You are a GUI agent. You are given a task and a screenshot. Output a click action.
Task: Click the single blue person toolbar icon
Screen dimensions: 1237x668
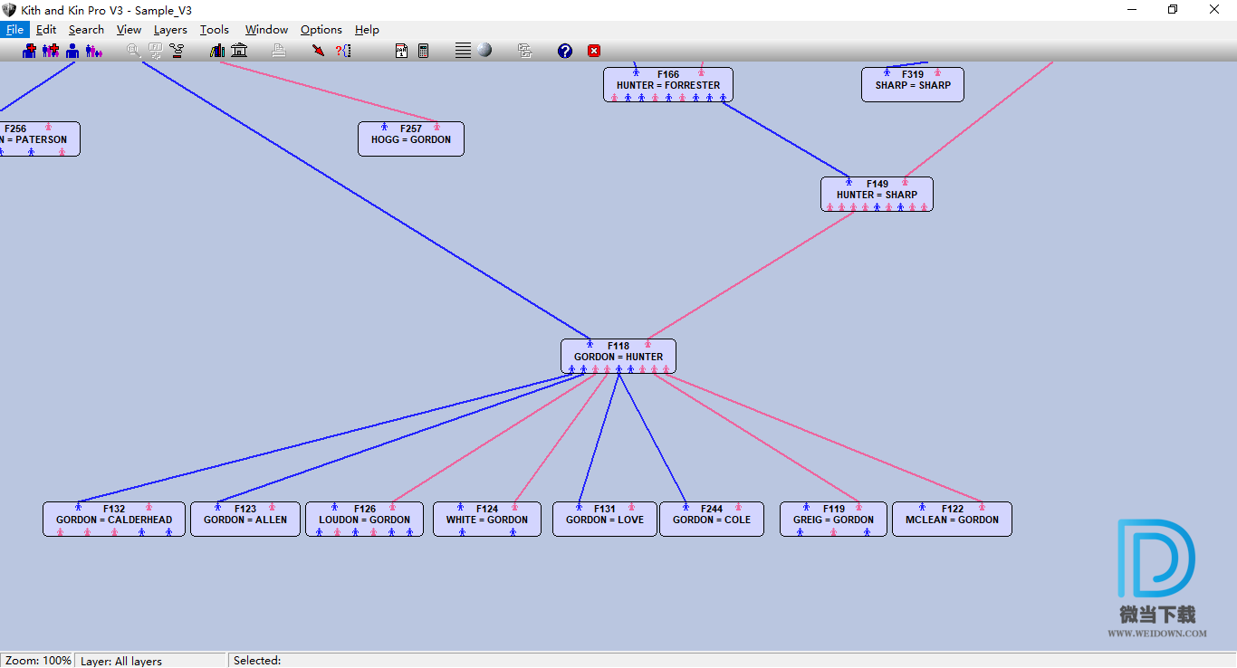[x=72, y=51]
